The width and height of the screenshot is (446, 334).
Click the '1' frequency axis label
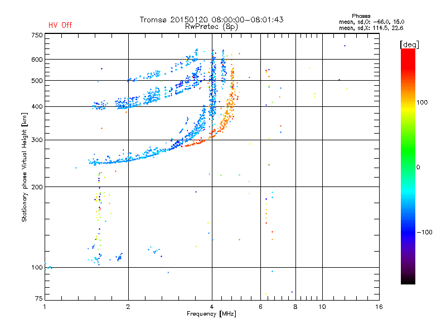(45, 307)
